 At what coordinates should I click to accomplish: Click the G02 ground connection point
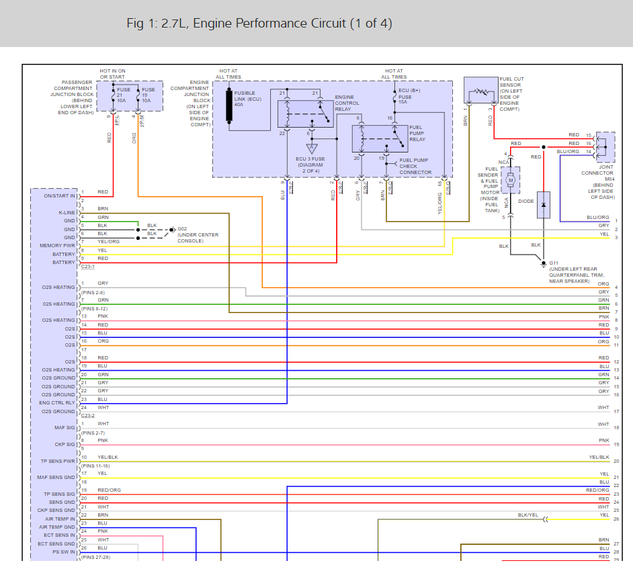click(x=171, y=230)
